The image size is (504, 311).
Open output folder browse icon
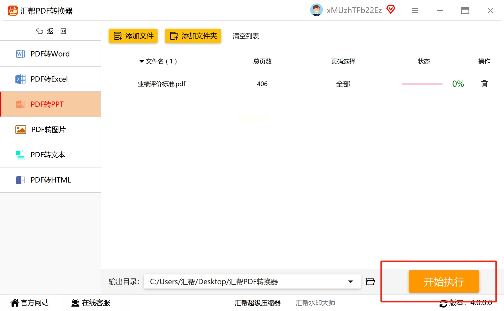[x=370, y=281]
